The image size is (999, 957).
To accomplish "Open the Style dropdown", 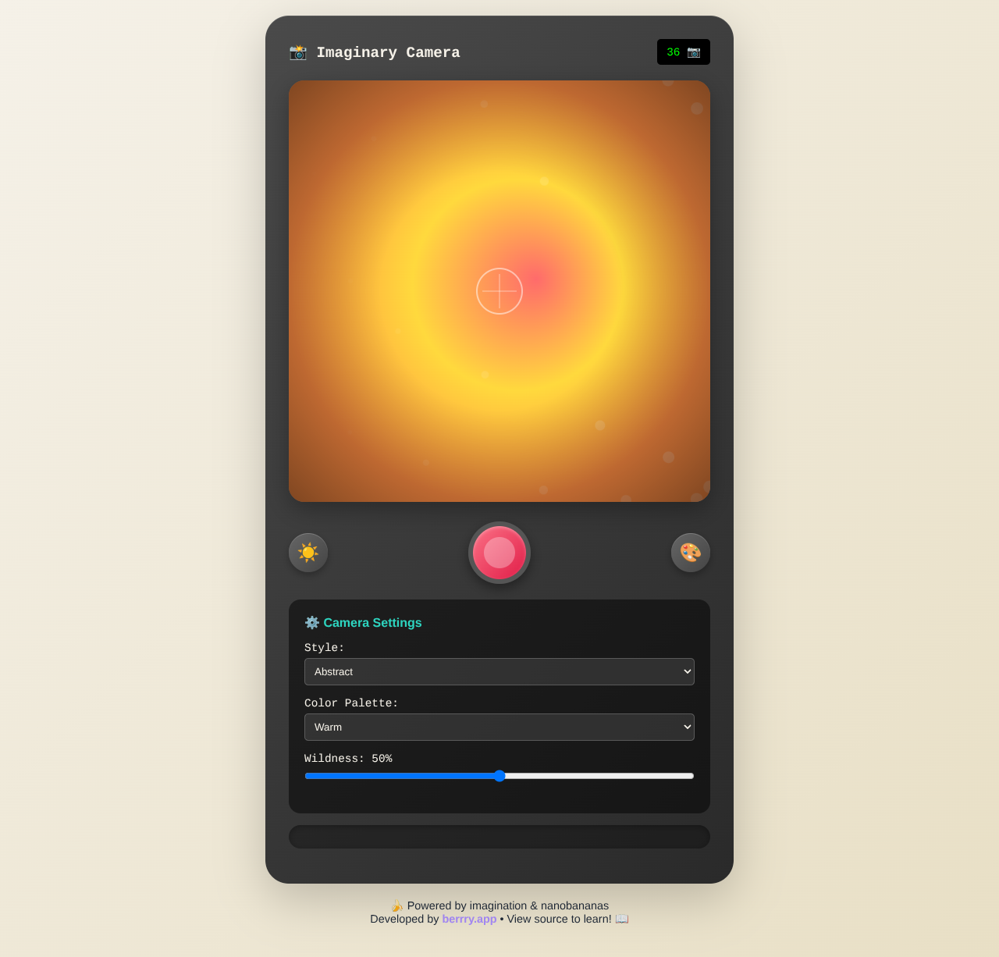I will tap(499, 671).
